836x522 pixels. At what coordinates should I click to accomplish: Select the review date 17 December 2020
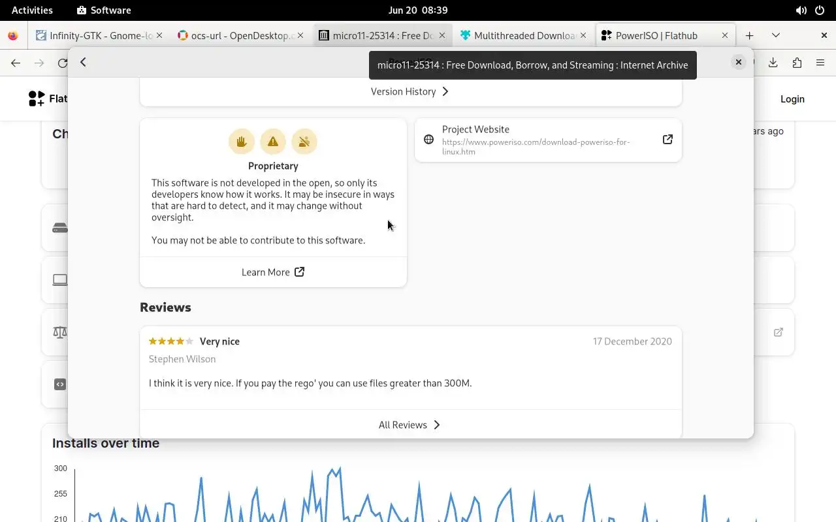pyautogui.click(x=632, y=341)
